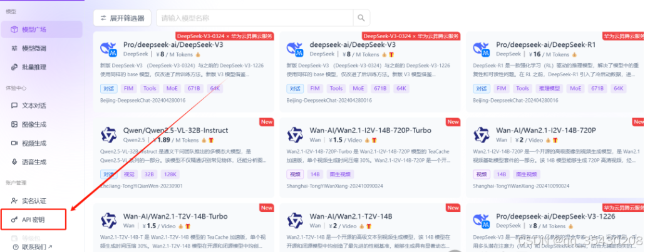The height and width of the screenshot is (252, 645).
Task: Click the magnifier search icon
Action: [361, 18]
